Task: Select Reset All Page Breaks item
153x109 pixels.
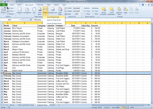Action: pyautogui.click(x=54, y=23)
